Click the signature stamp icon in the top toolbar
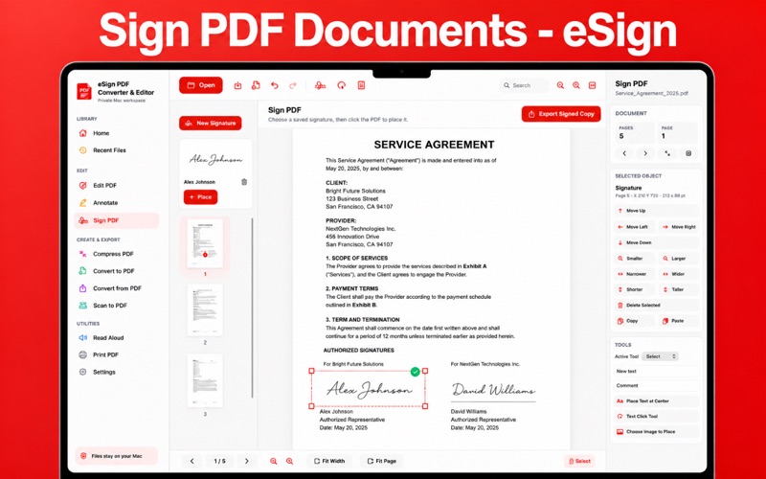This screenshot has height=479, width=766. pos(321,85)
